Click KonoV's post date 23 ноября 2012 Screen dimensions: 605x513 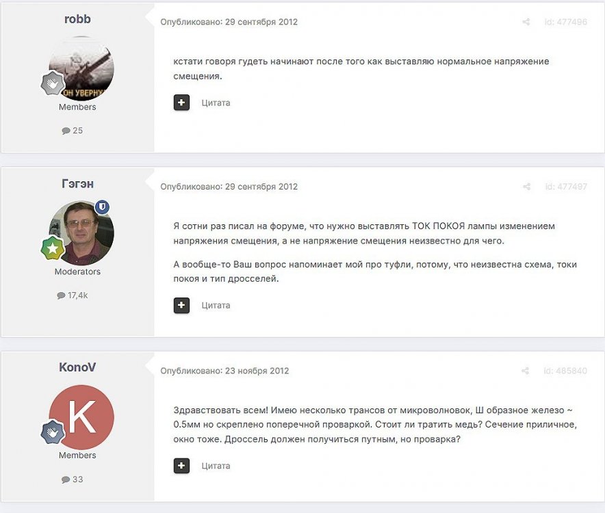point(257,371)
